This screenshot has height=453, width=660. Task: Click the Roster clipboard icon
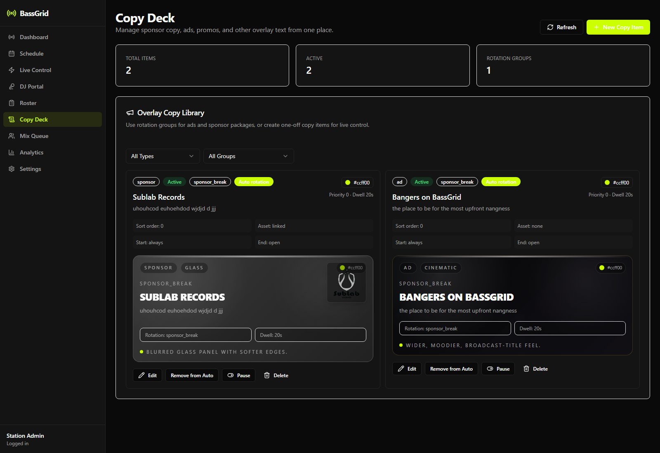pyautogui.click(x=12, y=103)
